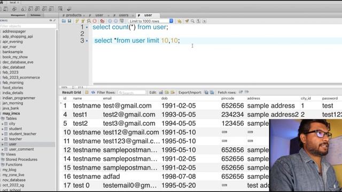Switch to the Schemas sidebar tab
The image size is (342, 192).
(36, 15)
